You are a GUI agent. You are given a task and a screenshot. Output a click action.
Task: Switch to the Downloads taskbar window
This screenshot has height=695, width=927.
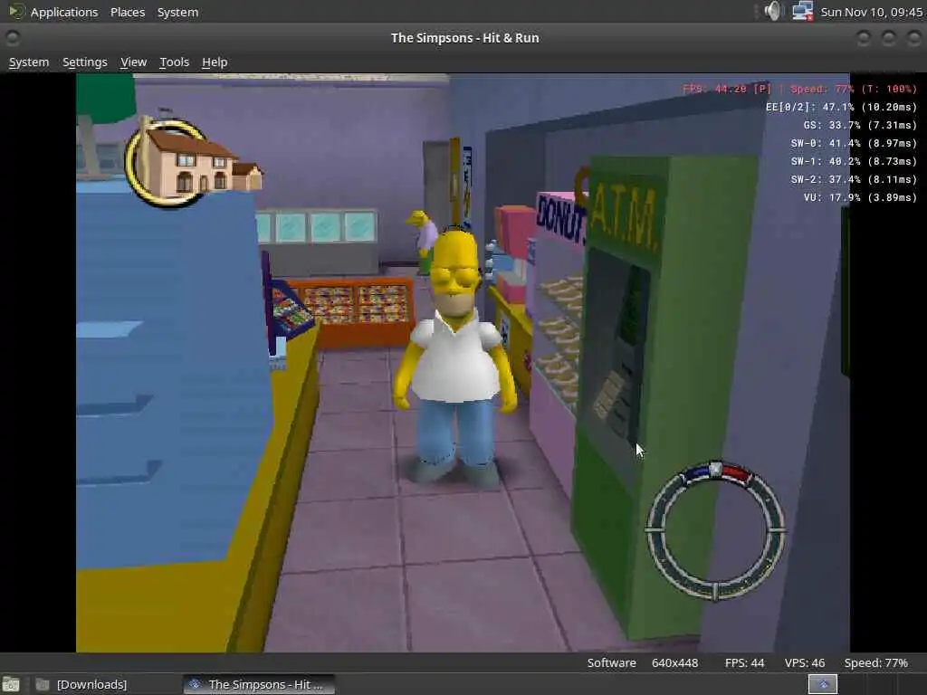(x=81, y=684)
